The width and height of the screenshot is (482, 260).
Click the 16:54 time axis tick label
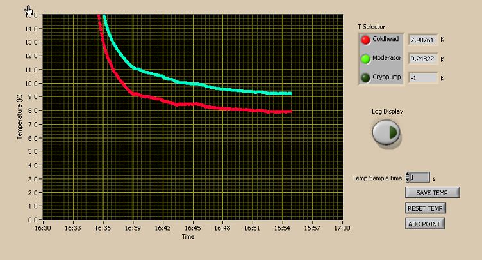click(282, 228)
